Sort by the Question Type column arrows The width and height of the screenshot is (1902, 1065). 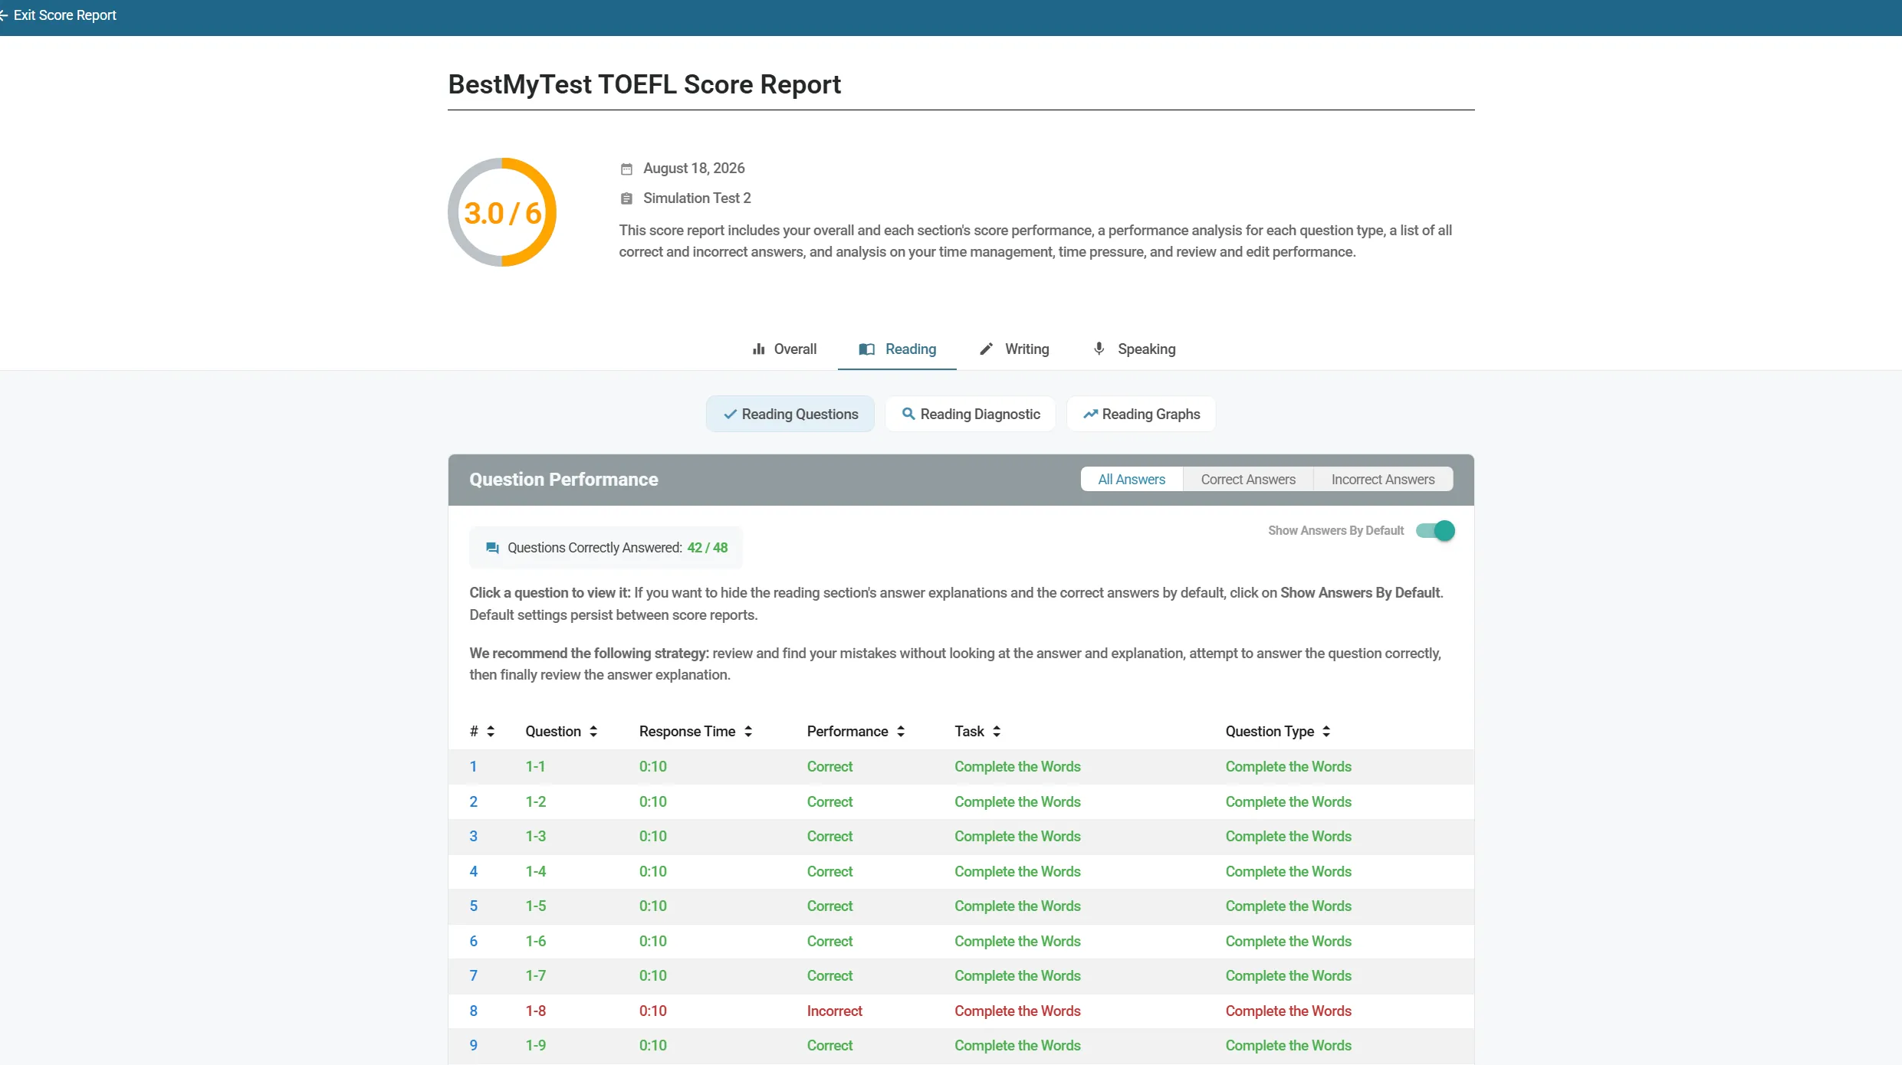point(1326,732)
